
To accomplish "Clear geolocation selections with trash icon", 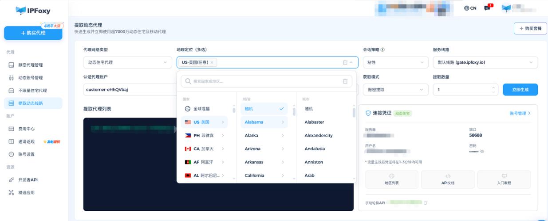I will 345,63.
